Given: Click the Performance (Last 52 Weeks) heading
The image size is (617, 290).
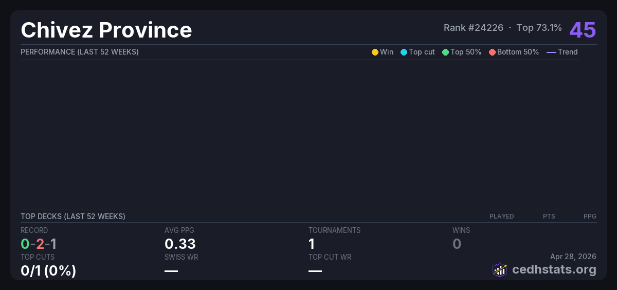Looking at the screenshot, I should click(80, 52).
